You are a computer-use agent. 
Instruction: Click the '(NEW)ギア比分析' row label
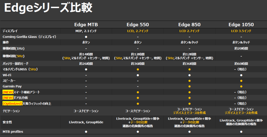pyautogui.click(x=15, y=98)
